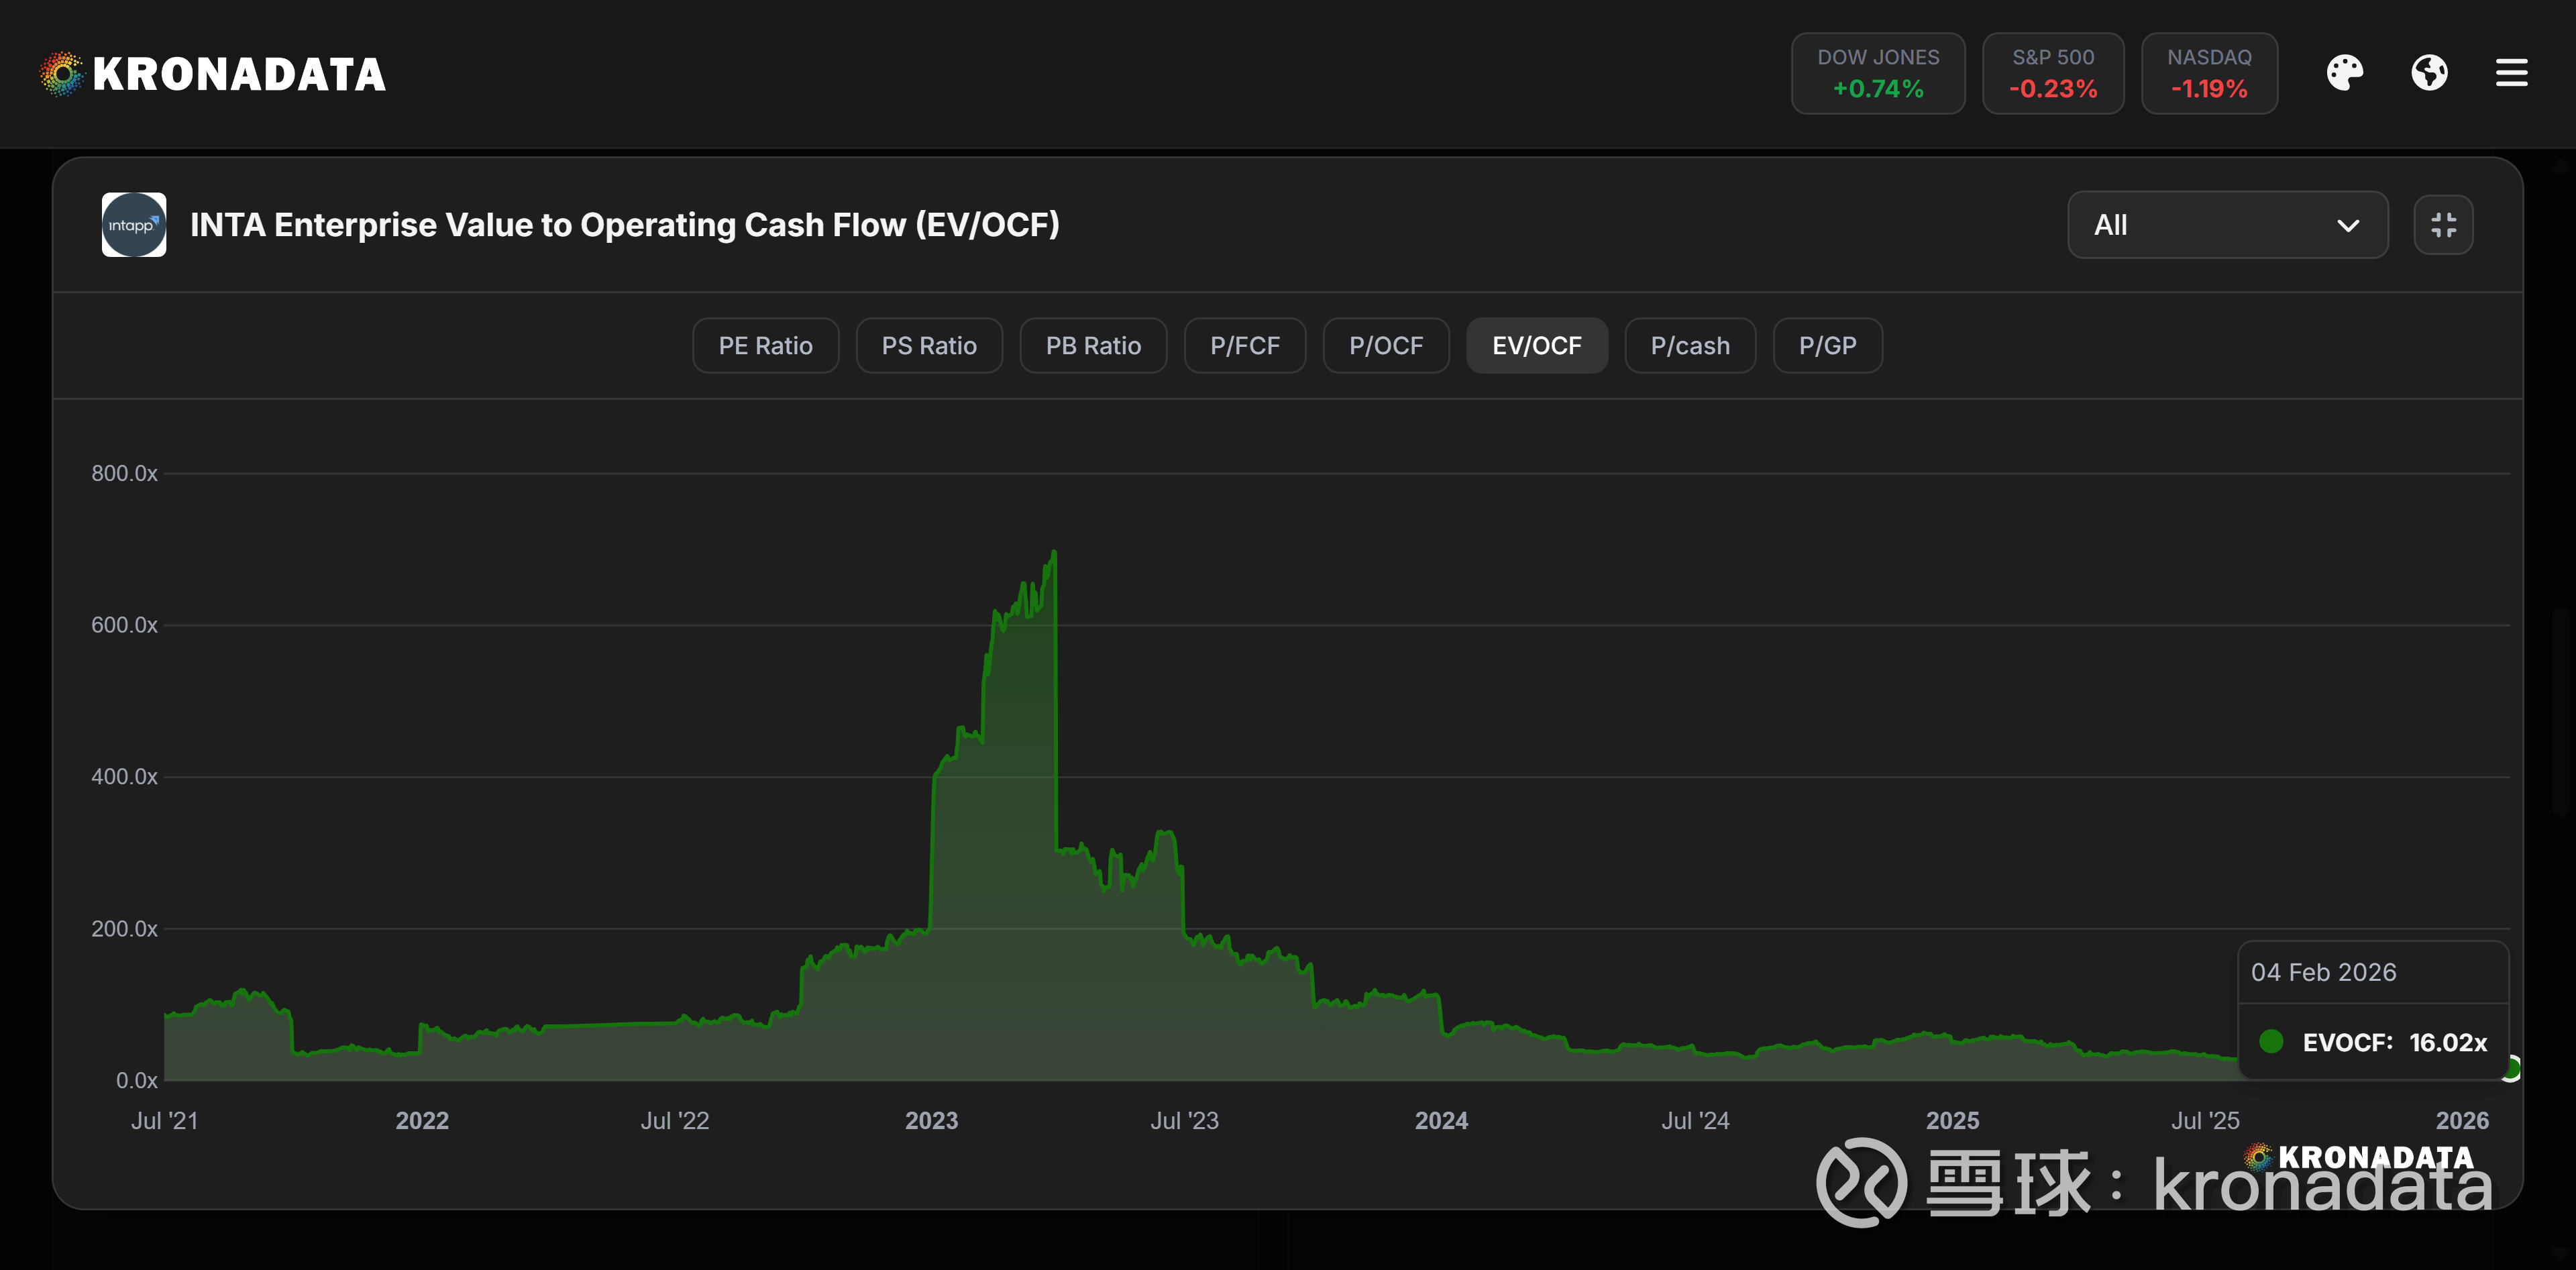
Task: Switch to the PE Ratio tab
Action: [x=765, y=346]
